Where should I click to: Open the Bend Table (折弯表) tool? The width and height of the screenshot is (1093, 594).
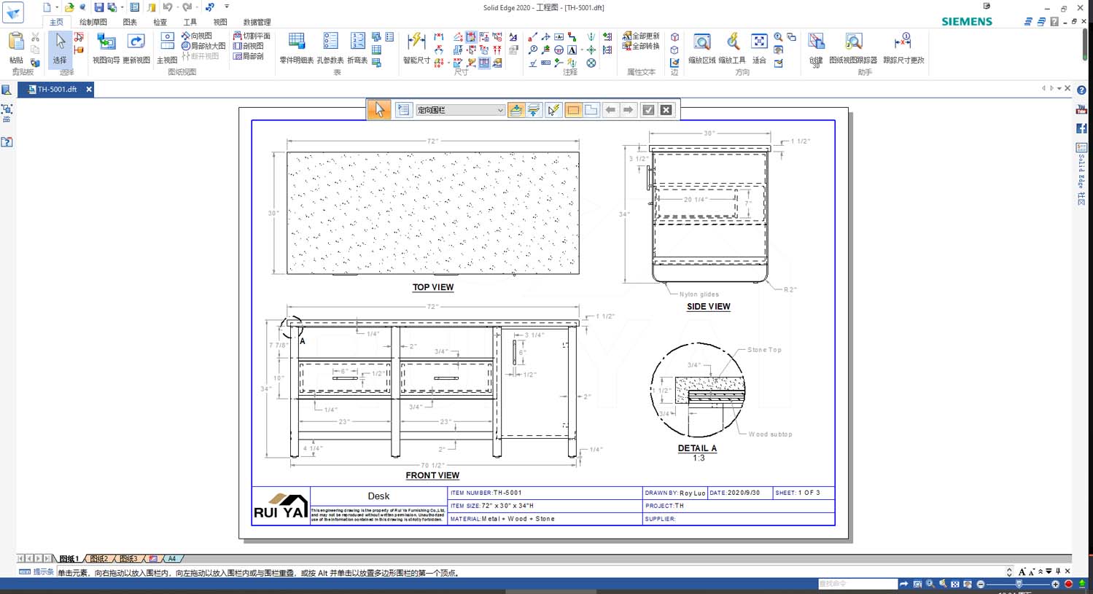[x=357, y=48]
